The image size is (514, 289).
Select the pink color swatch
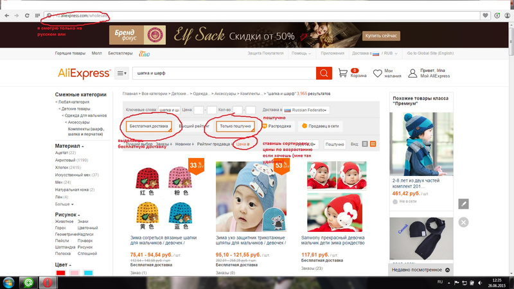point(75,273)
